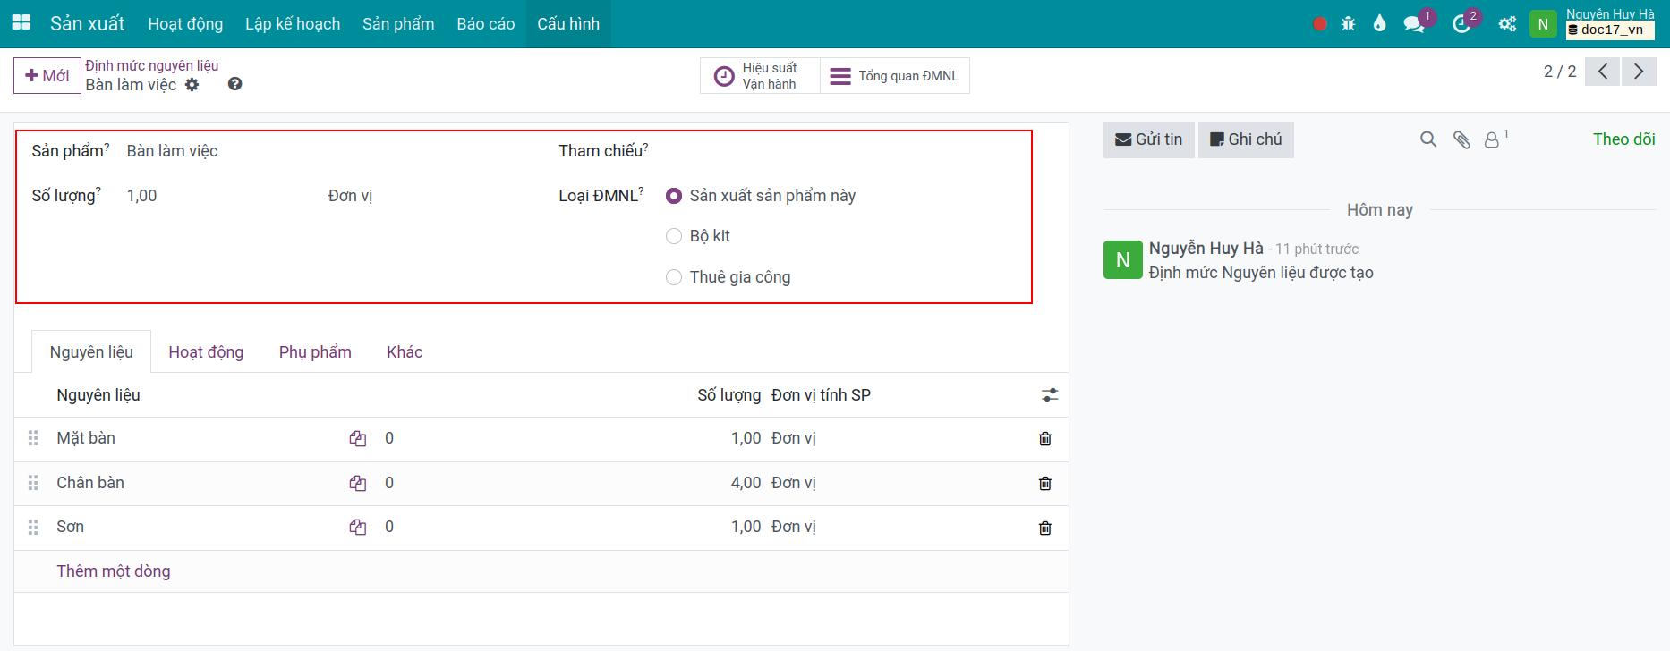Click the Mới button

coord(47,75)
